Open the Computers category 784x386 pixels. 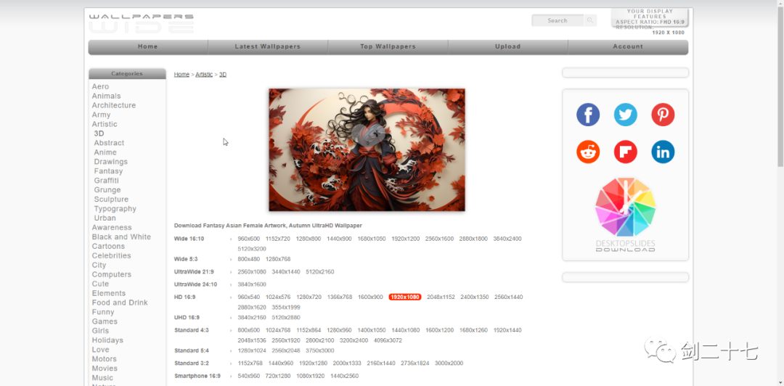(x=112, y=274)
